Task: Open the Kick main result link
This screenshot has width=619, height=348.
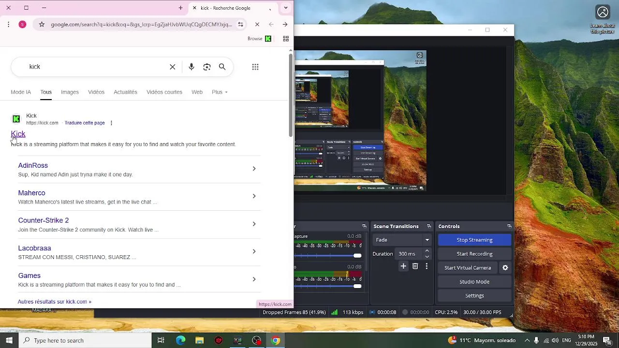Action: 18,134
